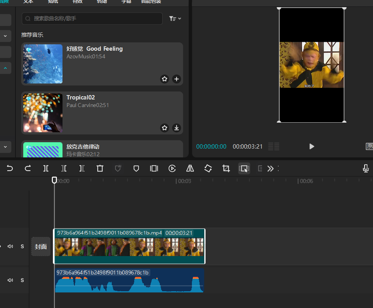Mirror the clip with the flip icon
Viewport: 373px width, 308px height.
190,169
